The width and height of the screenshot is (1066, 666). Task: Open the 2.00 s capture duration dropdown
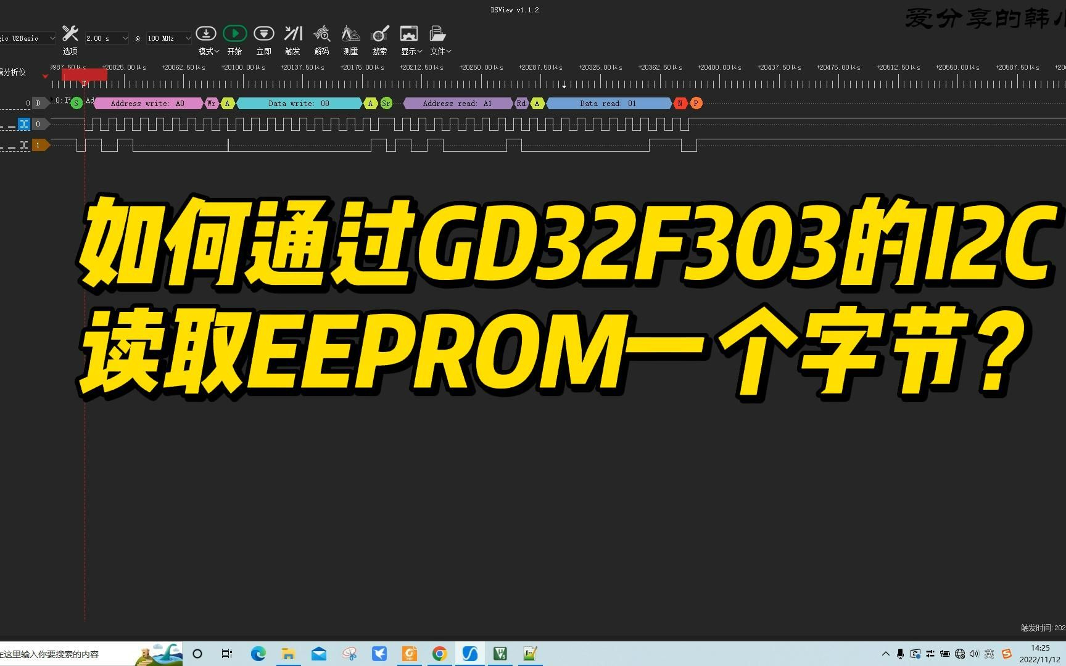tap(106, 38)
